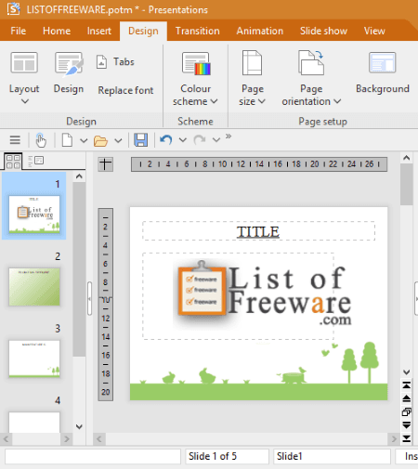Open the hamburger menu icon
Viewport: 418px width, 469px height.
coord(15,140)
